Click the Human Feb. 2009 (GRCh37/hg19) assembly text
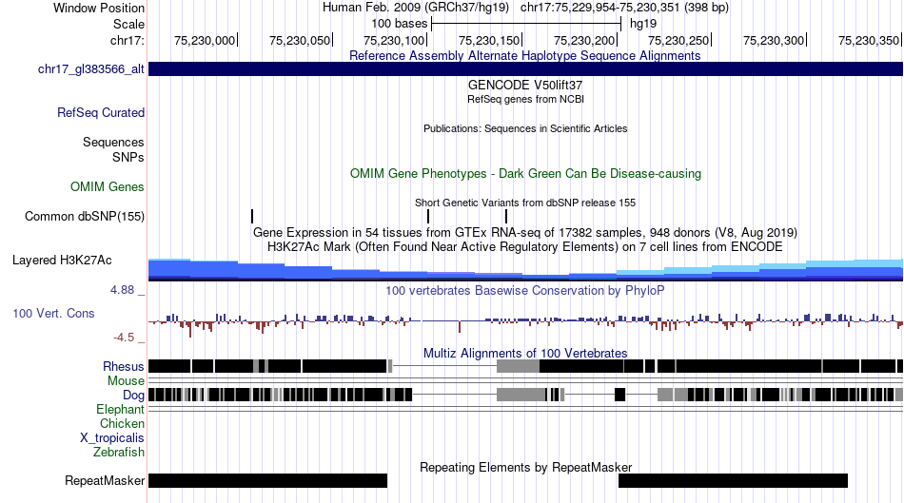 (x=416, y=8)
